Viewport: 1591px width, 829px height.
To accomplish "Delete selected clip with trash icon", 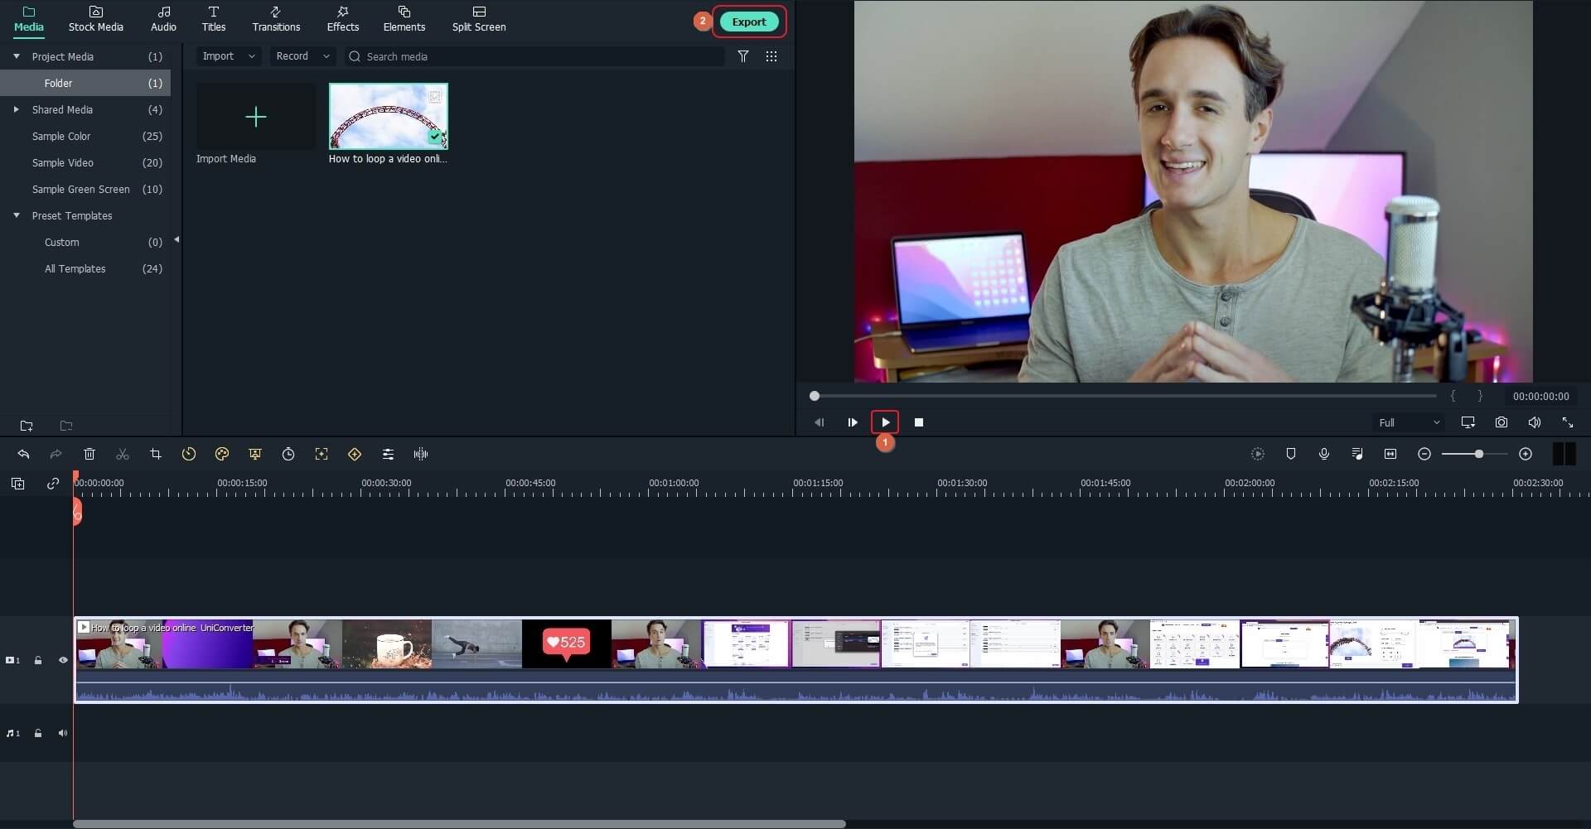I will point(89,454).
